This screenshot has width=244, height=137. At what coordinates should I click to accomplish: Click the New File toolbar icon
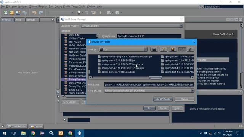6,13
